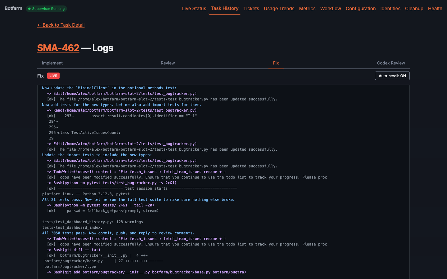Check the Health page
This screenshot has height=279, width=447.
435,9
